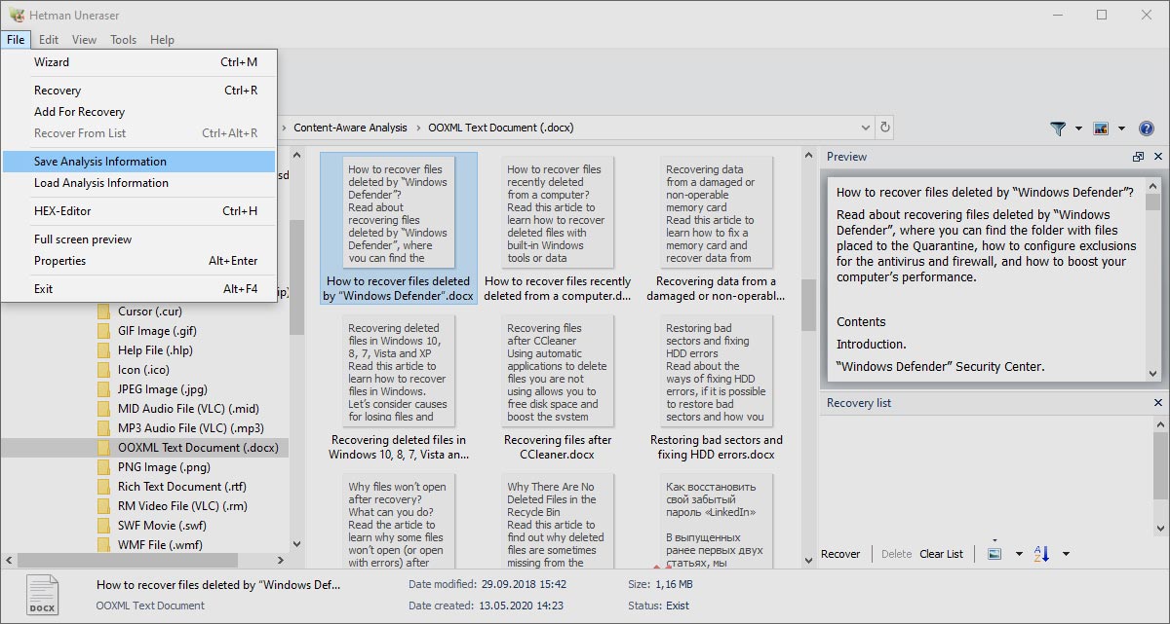
Task: Open the Tools menu
Action: [124, 40]
